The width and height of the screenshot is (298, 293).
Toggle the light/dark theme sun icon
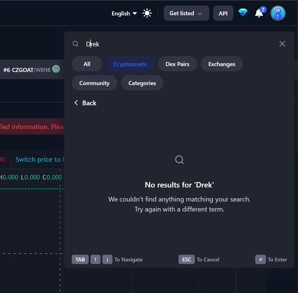pos(147,13)
